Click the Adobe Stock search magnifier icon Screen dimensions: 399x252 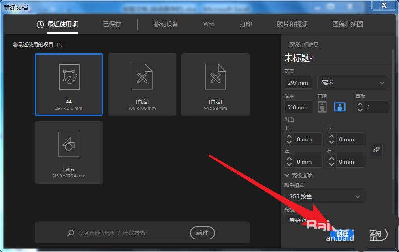coord(71,233)
